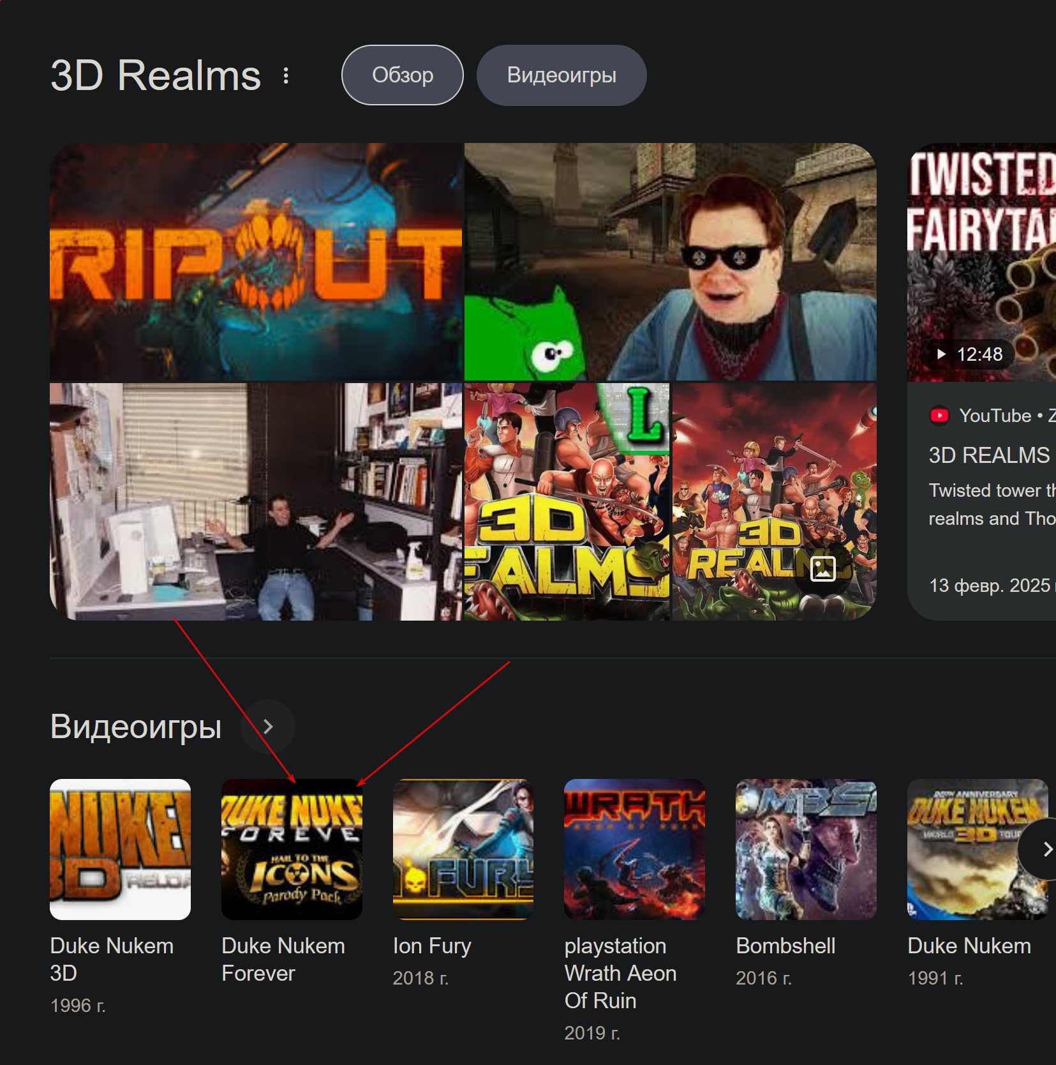Select the Duke Nukem 3D cover thumbnail

[x=121, y=849]
